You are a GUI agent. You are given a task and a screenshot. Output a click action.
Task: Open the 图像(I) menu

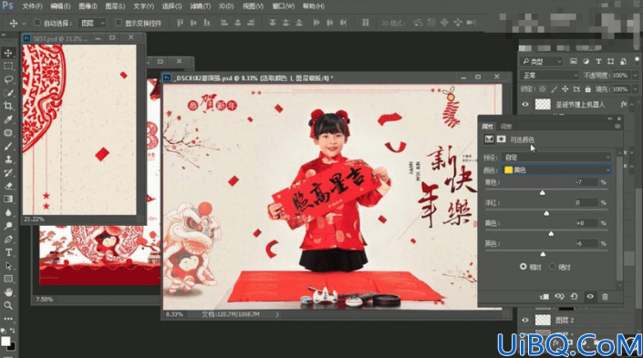88,6
